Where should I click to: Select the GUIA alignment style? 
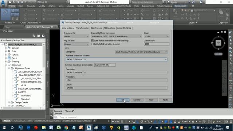click(x=24, y=86)
